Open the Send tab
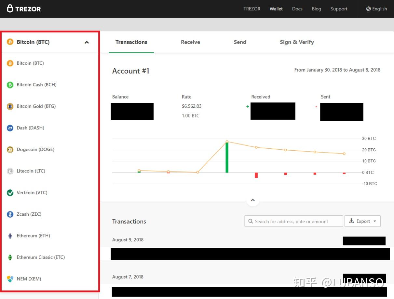This screenshot has height=299, width=394. pos(240,42)
